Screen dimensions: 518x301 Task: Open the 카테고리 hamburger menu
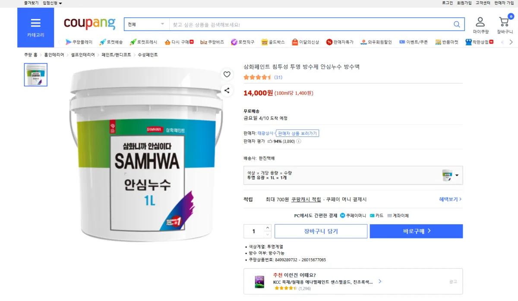pyautogui.click(x=35, y=27)
